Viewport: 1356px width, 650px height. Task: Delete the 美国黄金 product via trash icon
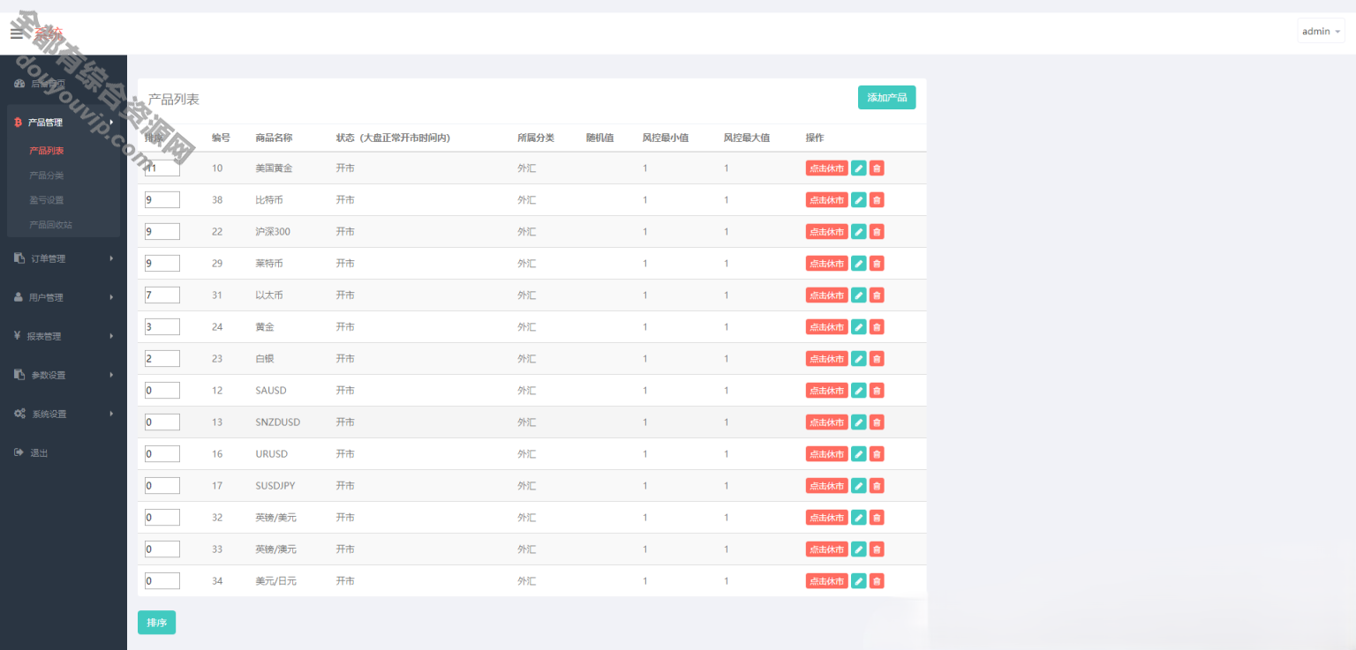coord(876,168)
